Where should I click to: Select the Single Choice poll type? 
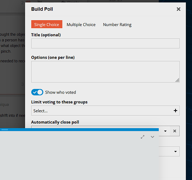tap(47, 24)
